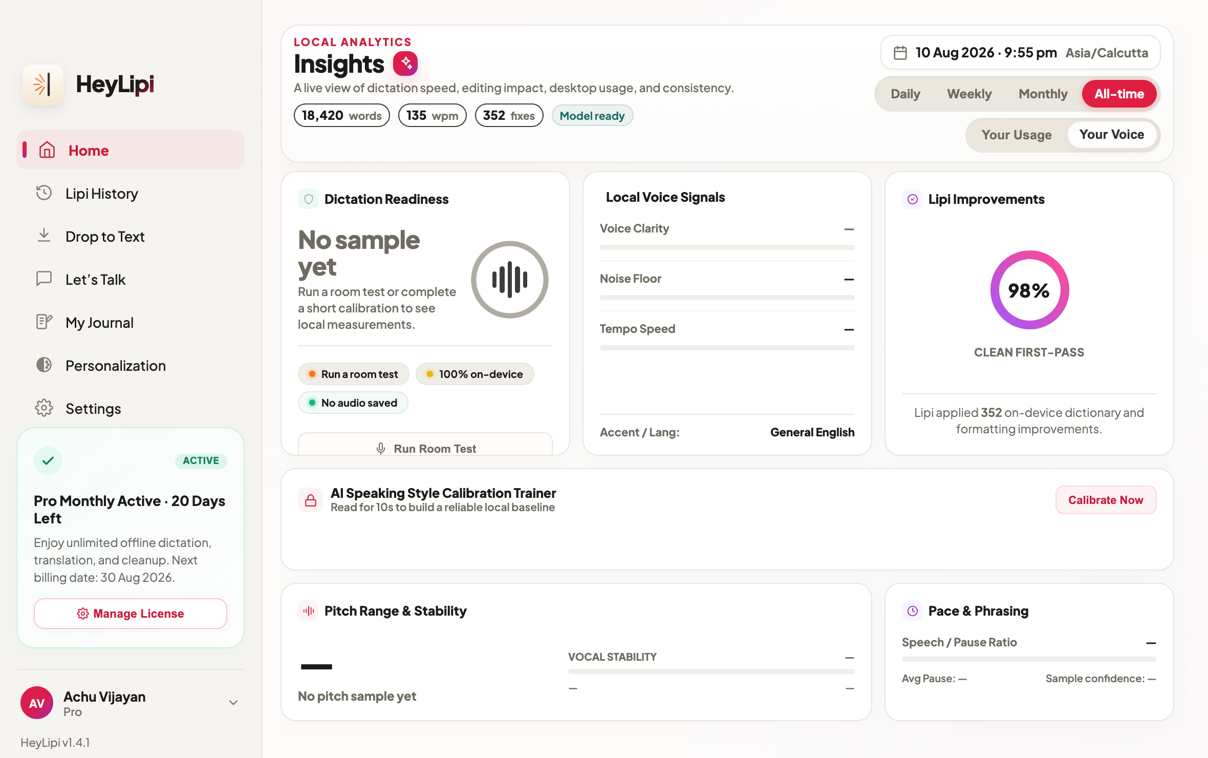Click the Speech / Pause Ratio bar
The height and width of the screenshot is (758, 1208).
(1029, 659)
